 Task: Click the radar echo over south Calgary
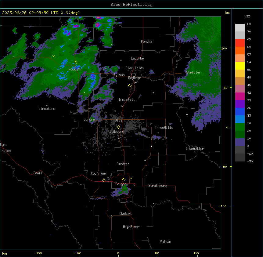click(121, 191)
